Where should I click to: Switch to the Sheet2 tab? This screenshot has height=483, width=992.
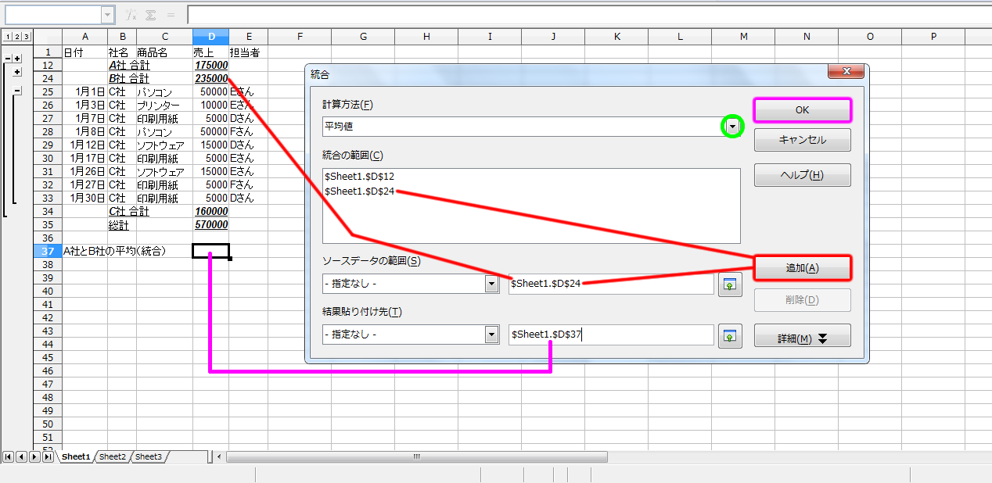[x=112, y=456]
